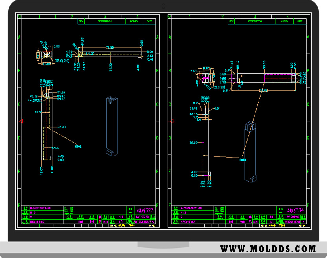Select the end view of the part in drawing 327
The image size is (327, 258).
pos(46,55)
